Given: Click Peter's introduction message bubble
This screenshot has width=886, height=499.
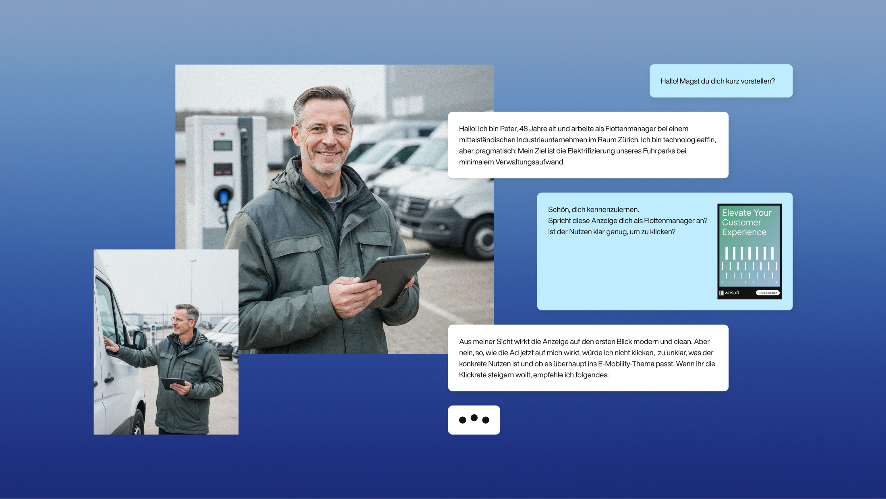Looking at the screenshot, I should pyautogui.click(x=588, y=145).
